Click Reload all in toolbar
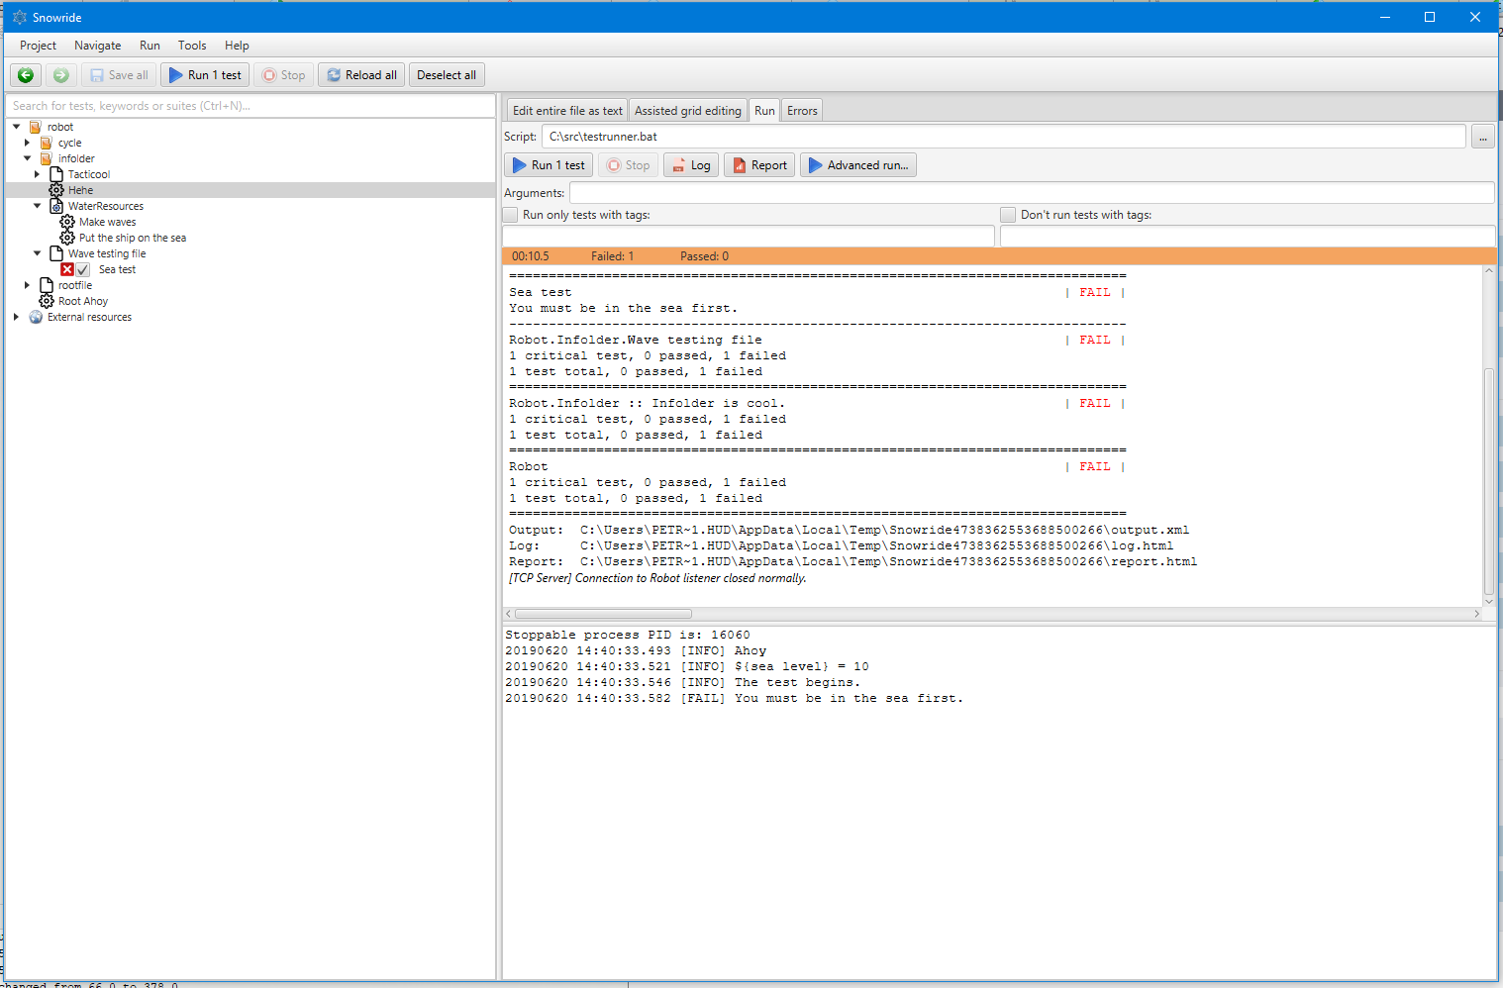The image size is (1503, 988). click(361, 75)
